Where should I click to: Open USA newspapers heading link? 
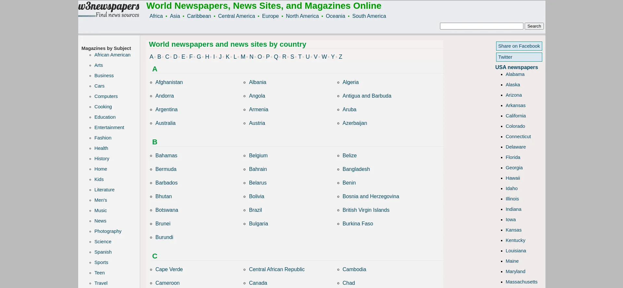tap(517, 67)
